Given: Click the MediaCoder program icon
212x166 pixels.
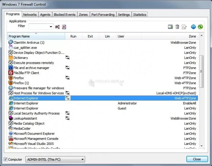Looking at the screenshot, I should pos(11,129).
